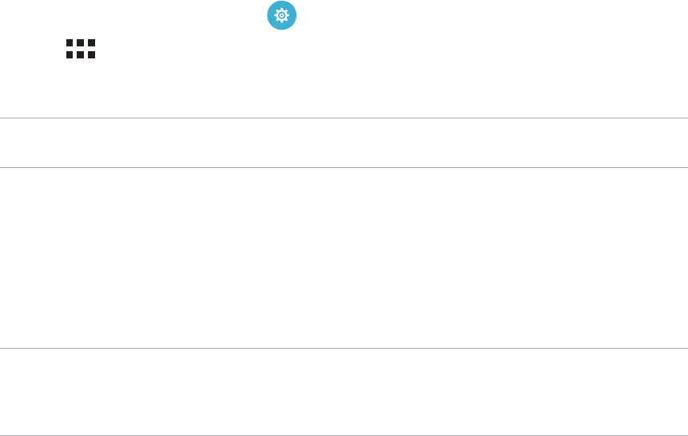Click the blue Settings gear icon
The image size is (688, 436).
(281, 15)
